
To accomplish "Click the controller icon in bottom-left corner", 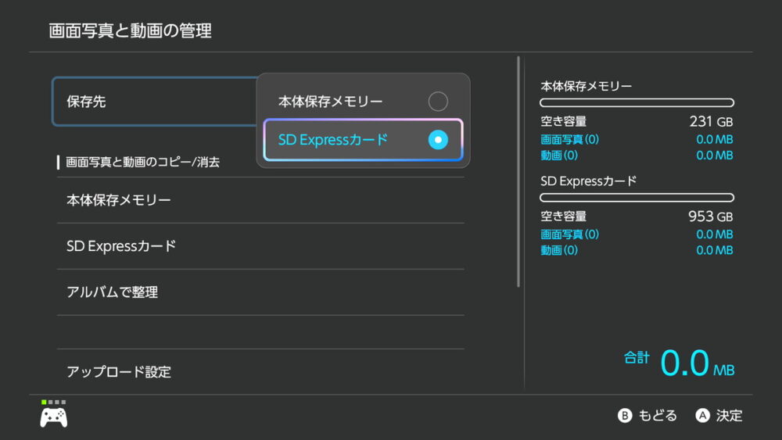I will click(53, 416).
